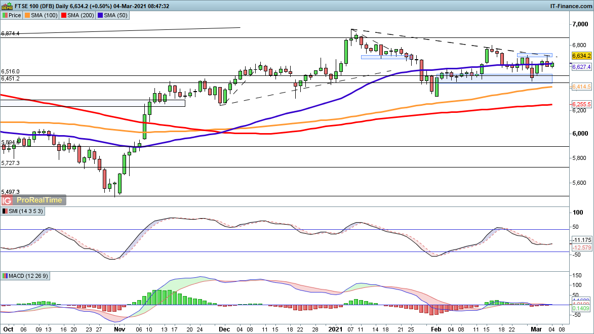Click the 6,874.4 horizontal level label
594x334 pixels.
point(11,33)
